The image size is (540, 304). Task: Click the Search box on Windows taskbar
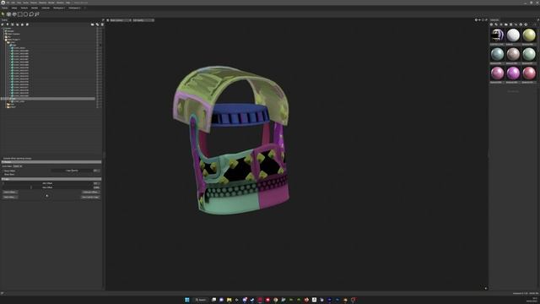(201, 300)
